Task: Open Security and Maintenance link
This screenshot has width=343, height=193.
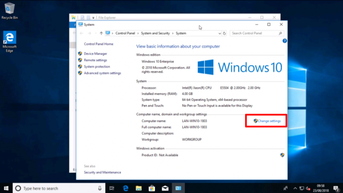Action: click(102, 172)
